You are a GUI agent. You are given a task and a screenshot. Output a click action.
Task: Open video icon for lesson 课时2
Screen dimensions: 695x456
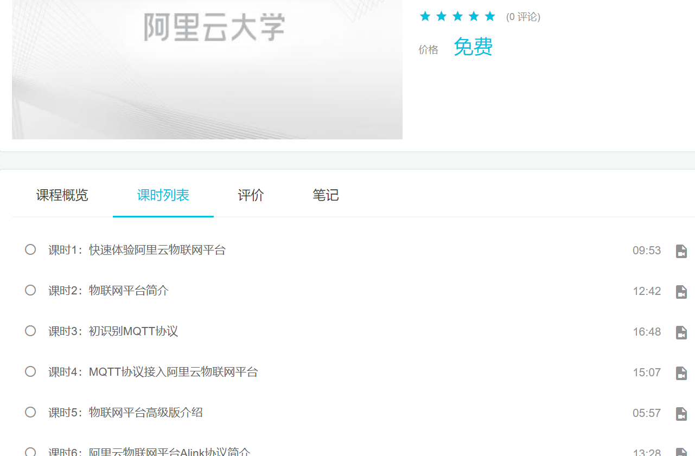(681, 292)
